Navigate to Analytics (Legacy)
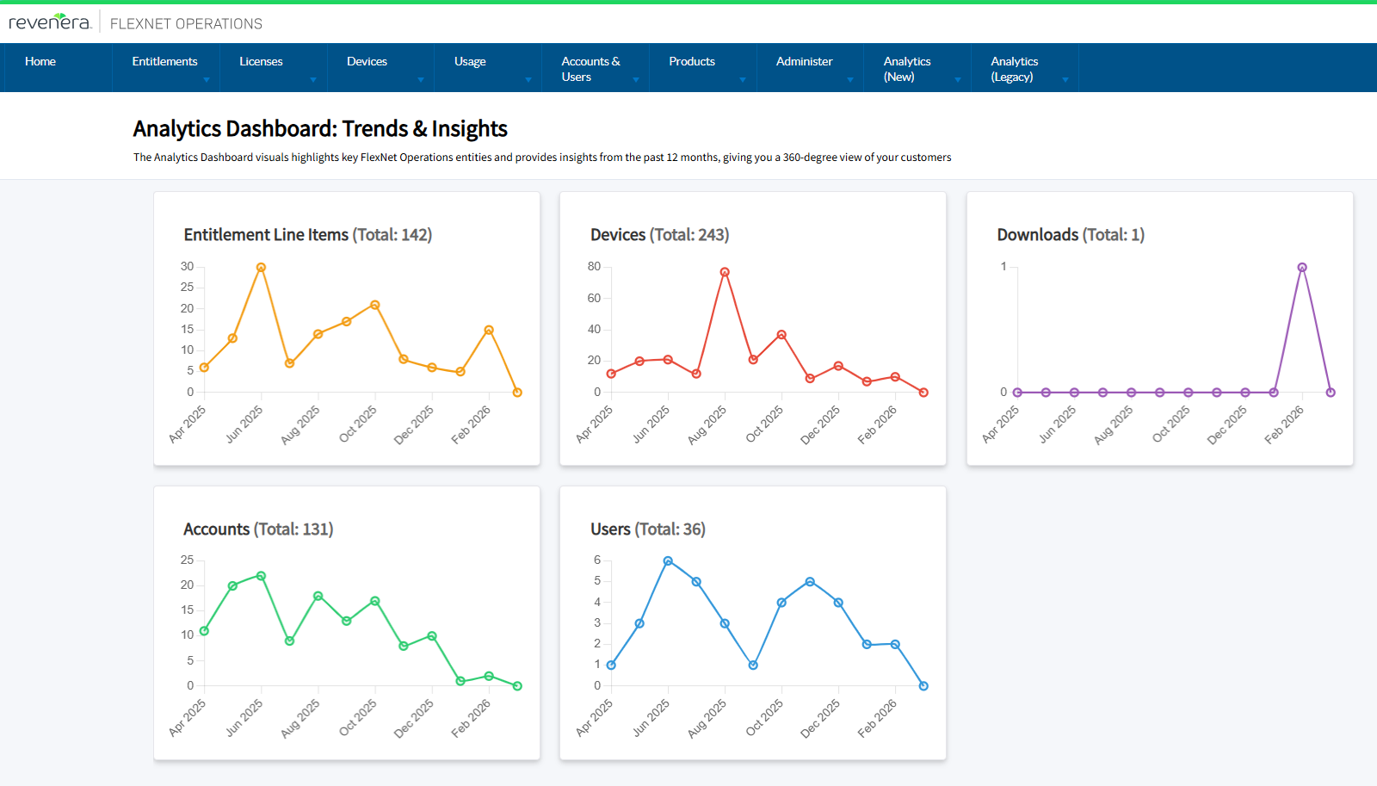The width and height of the screenshot is (1377, 786). click(1014, 69)
